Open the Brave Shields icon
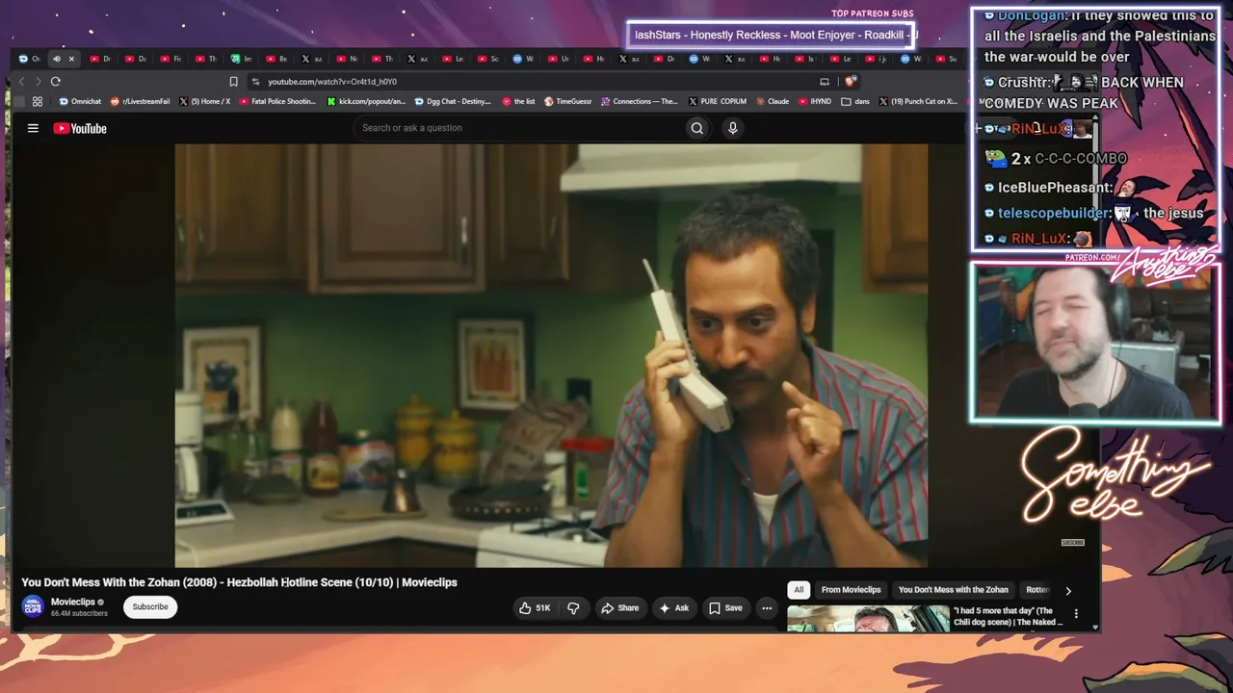Screen dimensions: 1233x693 [850, 82]
